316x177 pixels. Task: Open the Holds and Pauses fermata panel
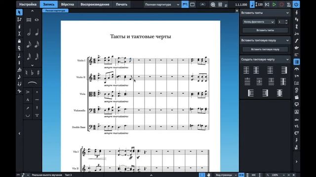pyautogui.click(x=296, y=69)
